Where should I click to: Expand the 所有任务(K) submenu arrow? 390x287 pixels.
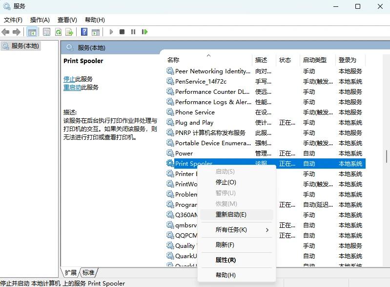pyautogui.click(x=267, y=230)
